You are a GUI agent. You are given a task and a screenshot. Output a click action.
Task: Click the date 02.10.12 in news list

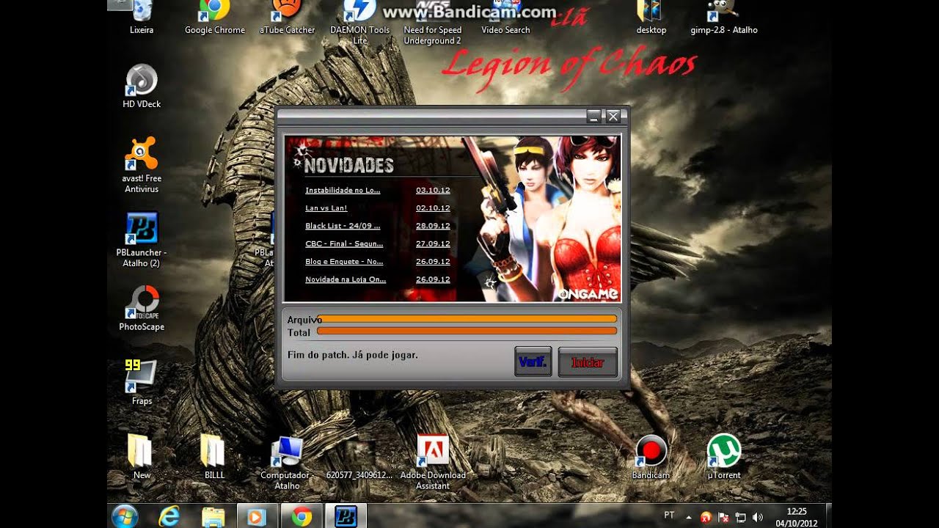[x=433, y=208]
